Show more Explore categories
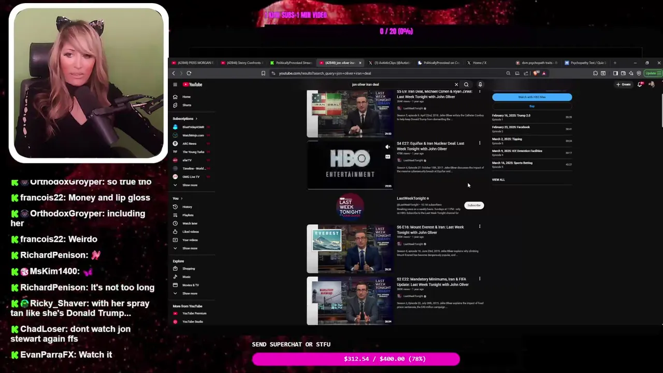 click(190, 293)
